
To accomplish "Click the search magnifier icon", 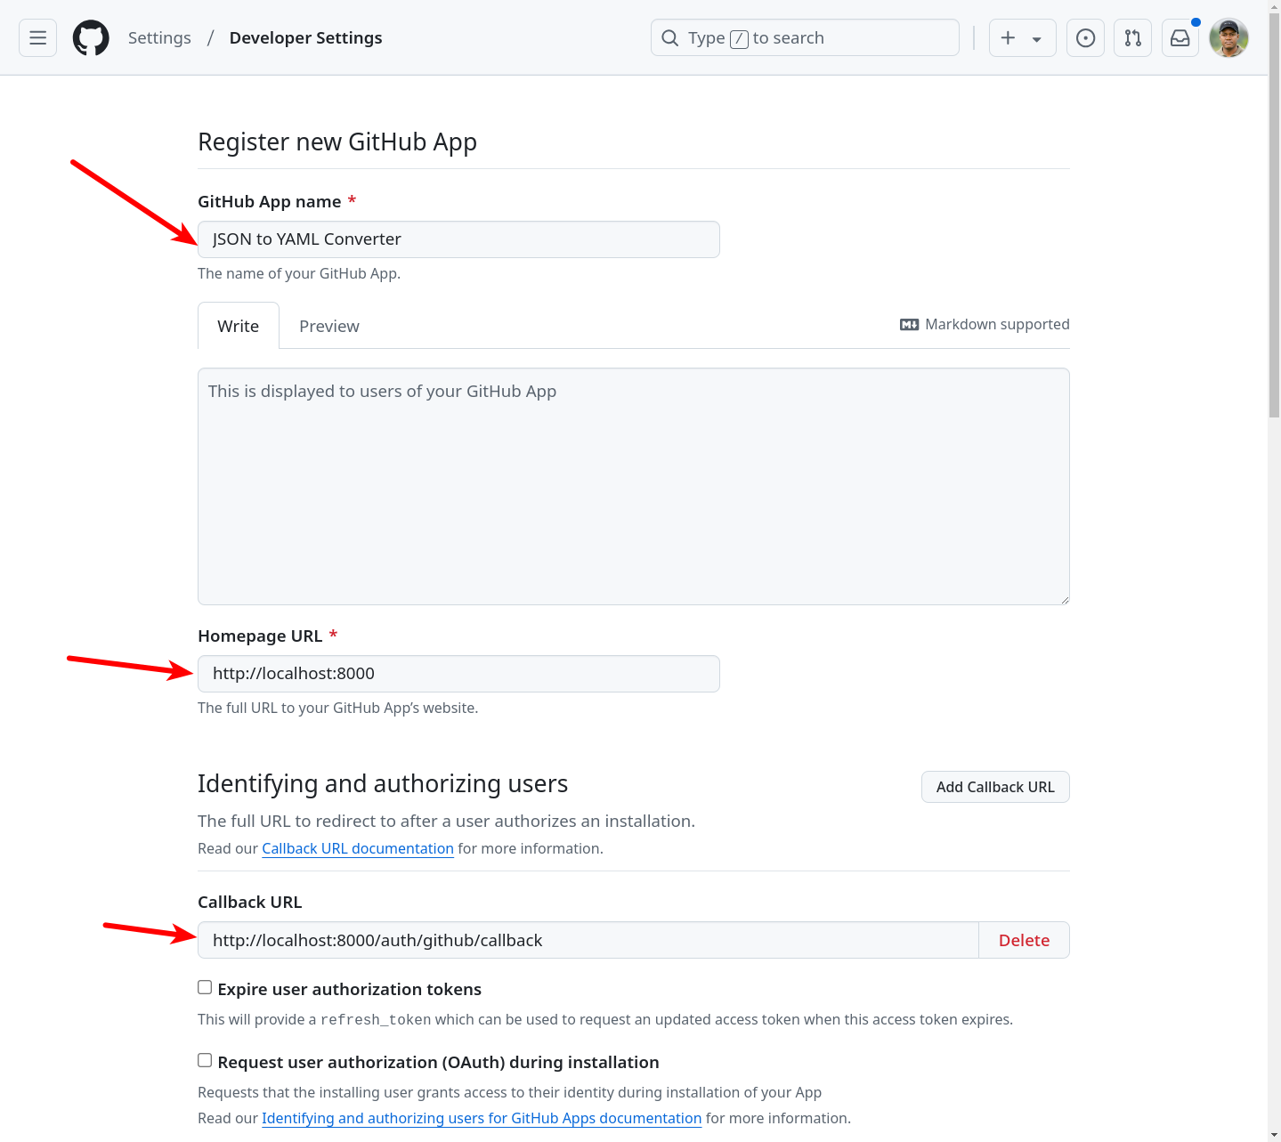I will tap(669, 37).
